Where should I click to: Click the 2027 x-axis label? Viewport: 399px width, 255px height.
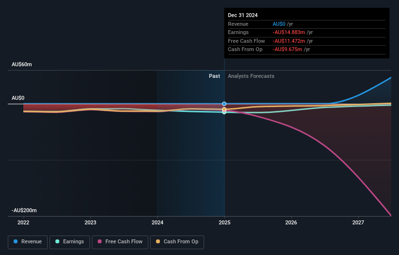(358, 222)
